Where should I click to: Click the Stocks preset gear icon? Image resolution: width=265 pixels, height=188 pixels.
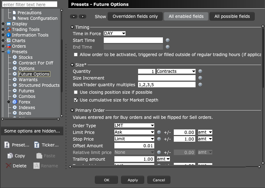15,57
